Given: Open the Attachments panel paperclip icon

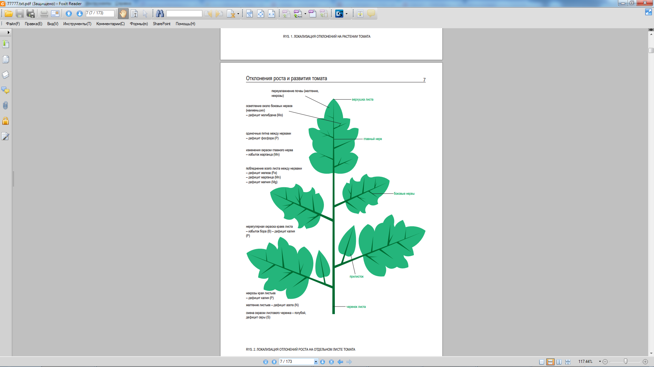Looking at the screenshot, I should 5,106.
